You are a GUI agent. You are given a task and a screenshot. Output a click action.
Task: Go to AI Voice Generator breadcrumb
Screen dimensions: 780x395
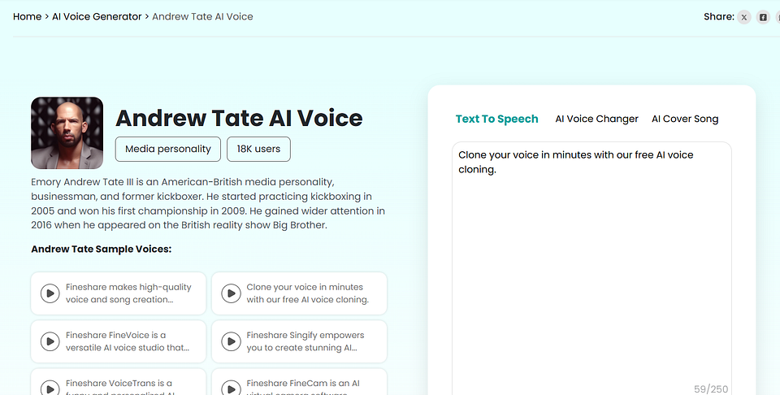97,16
